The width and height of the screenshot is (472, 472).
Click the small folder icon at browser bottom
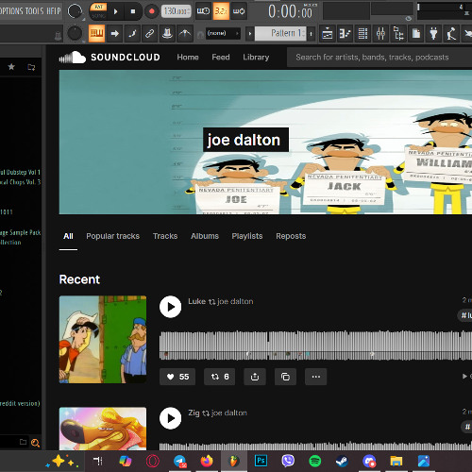[x=23, y=442]
